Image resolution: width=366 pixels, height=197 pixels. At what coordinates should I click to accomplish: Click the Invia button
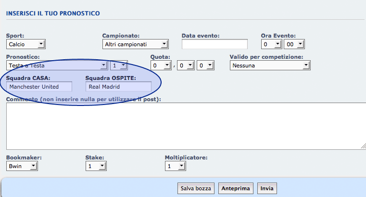[x=267, y=188]
